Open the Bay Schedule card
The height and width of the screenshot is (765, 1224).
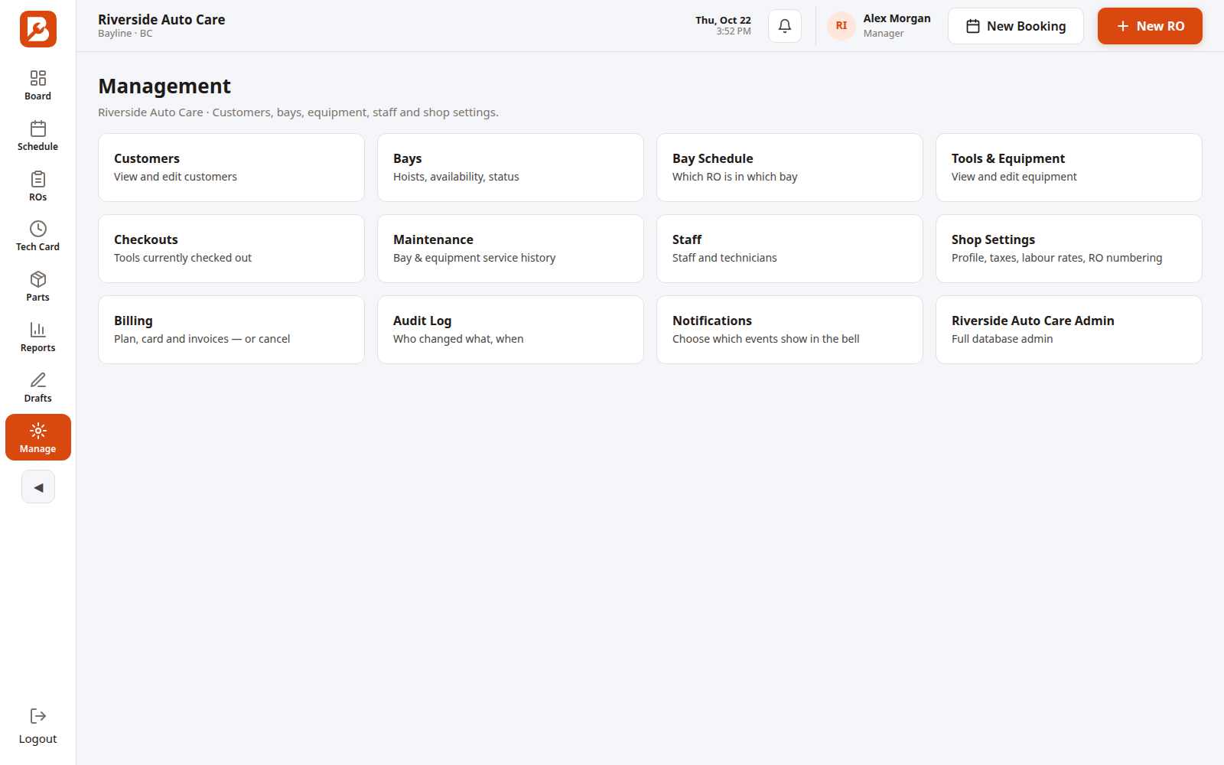[x=789, y=168]
